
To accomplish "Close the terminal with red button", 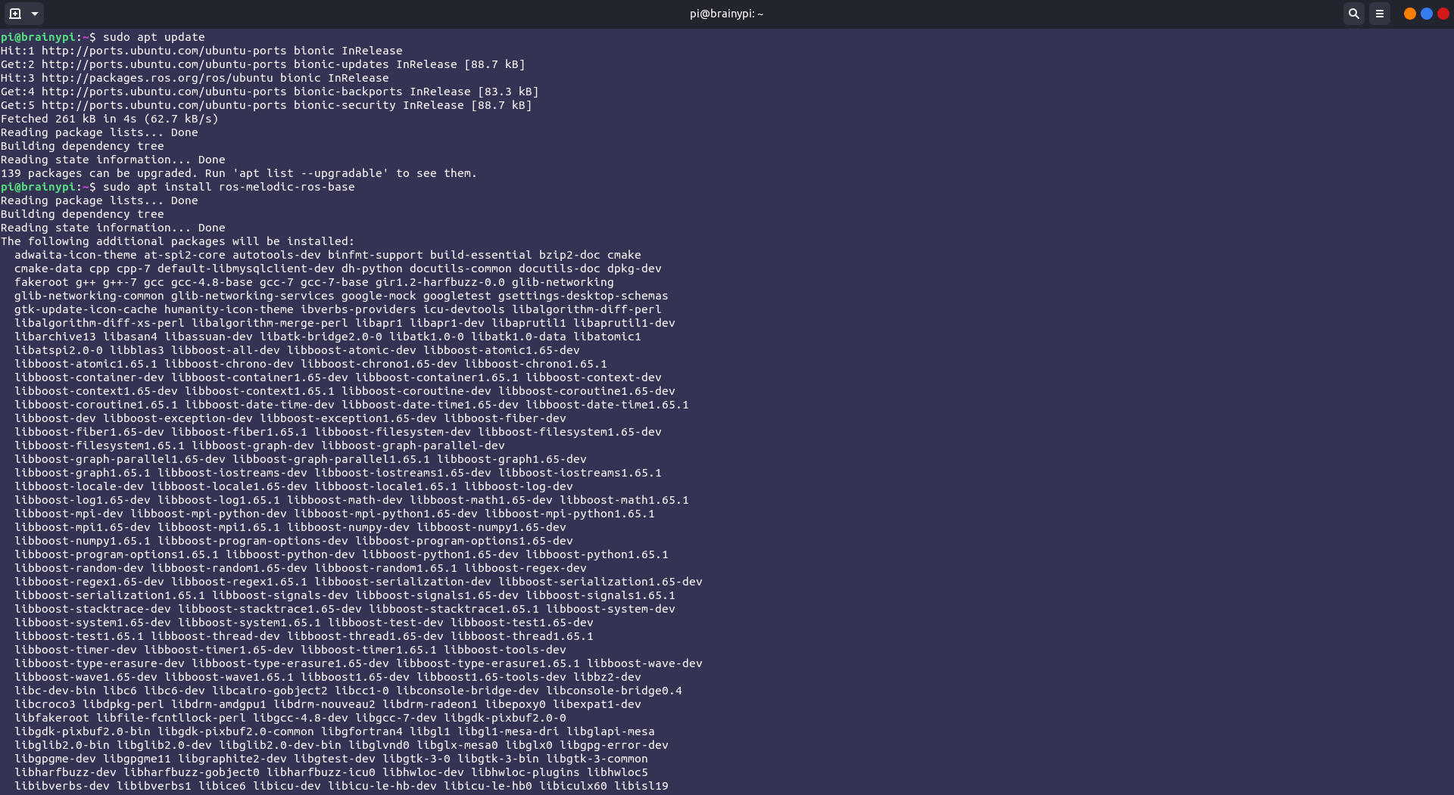I will click(x=1443, y=14).
